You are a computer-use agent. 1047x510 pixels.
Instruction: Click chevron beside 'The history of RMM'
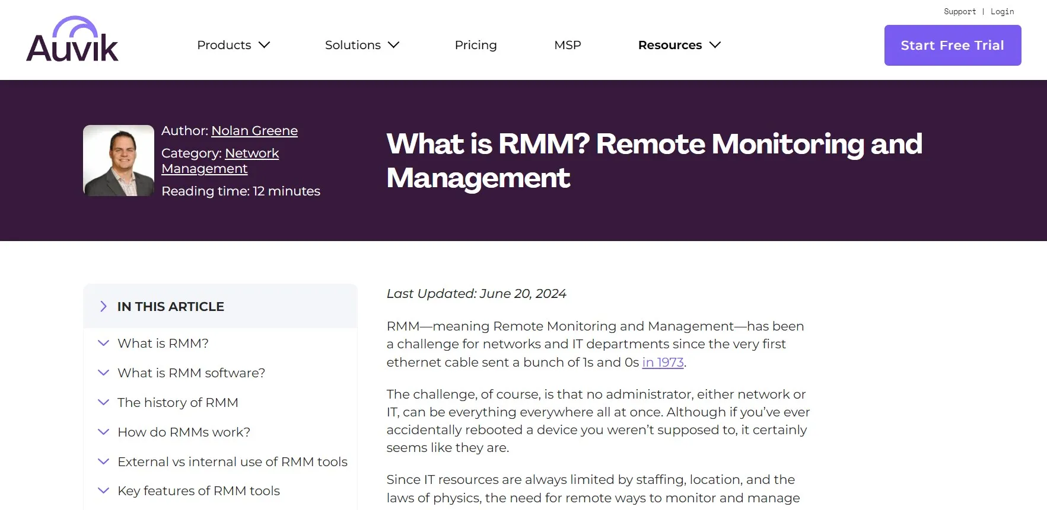[x=103, y=403]
